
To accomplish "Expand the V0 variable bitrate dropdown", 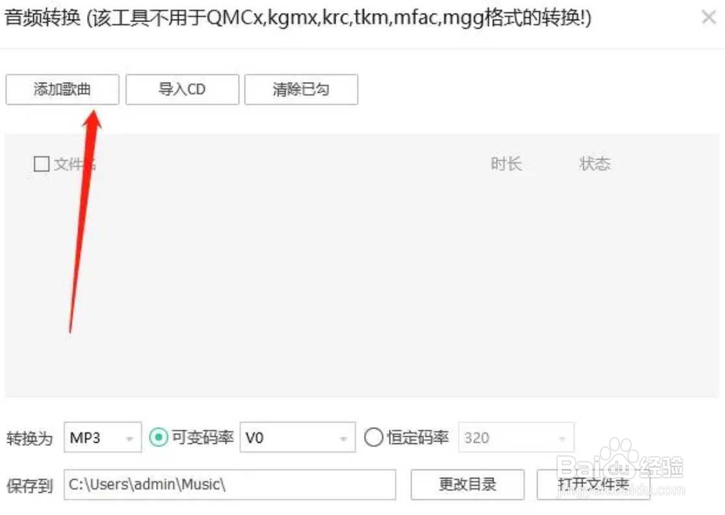I will pyautogui.click(x=298, y=437).
